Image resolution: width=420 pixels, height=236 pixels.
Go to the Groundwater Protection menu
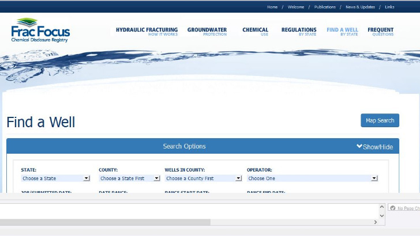[207, 31]
